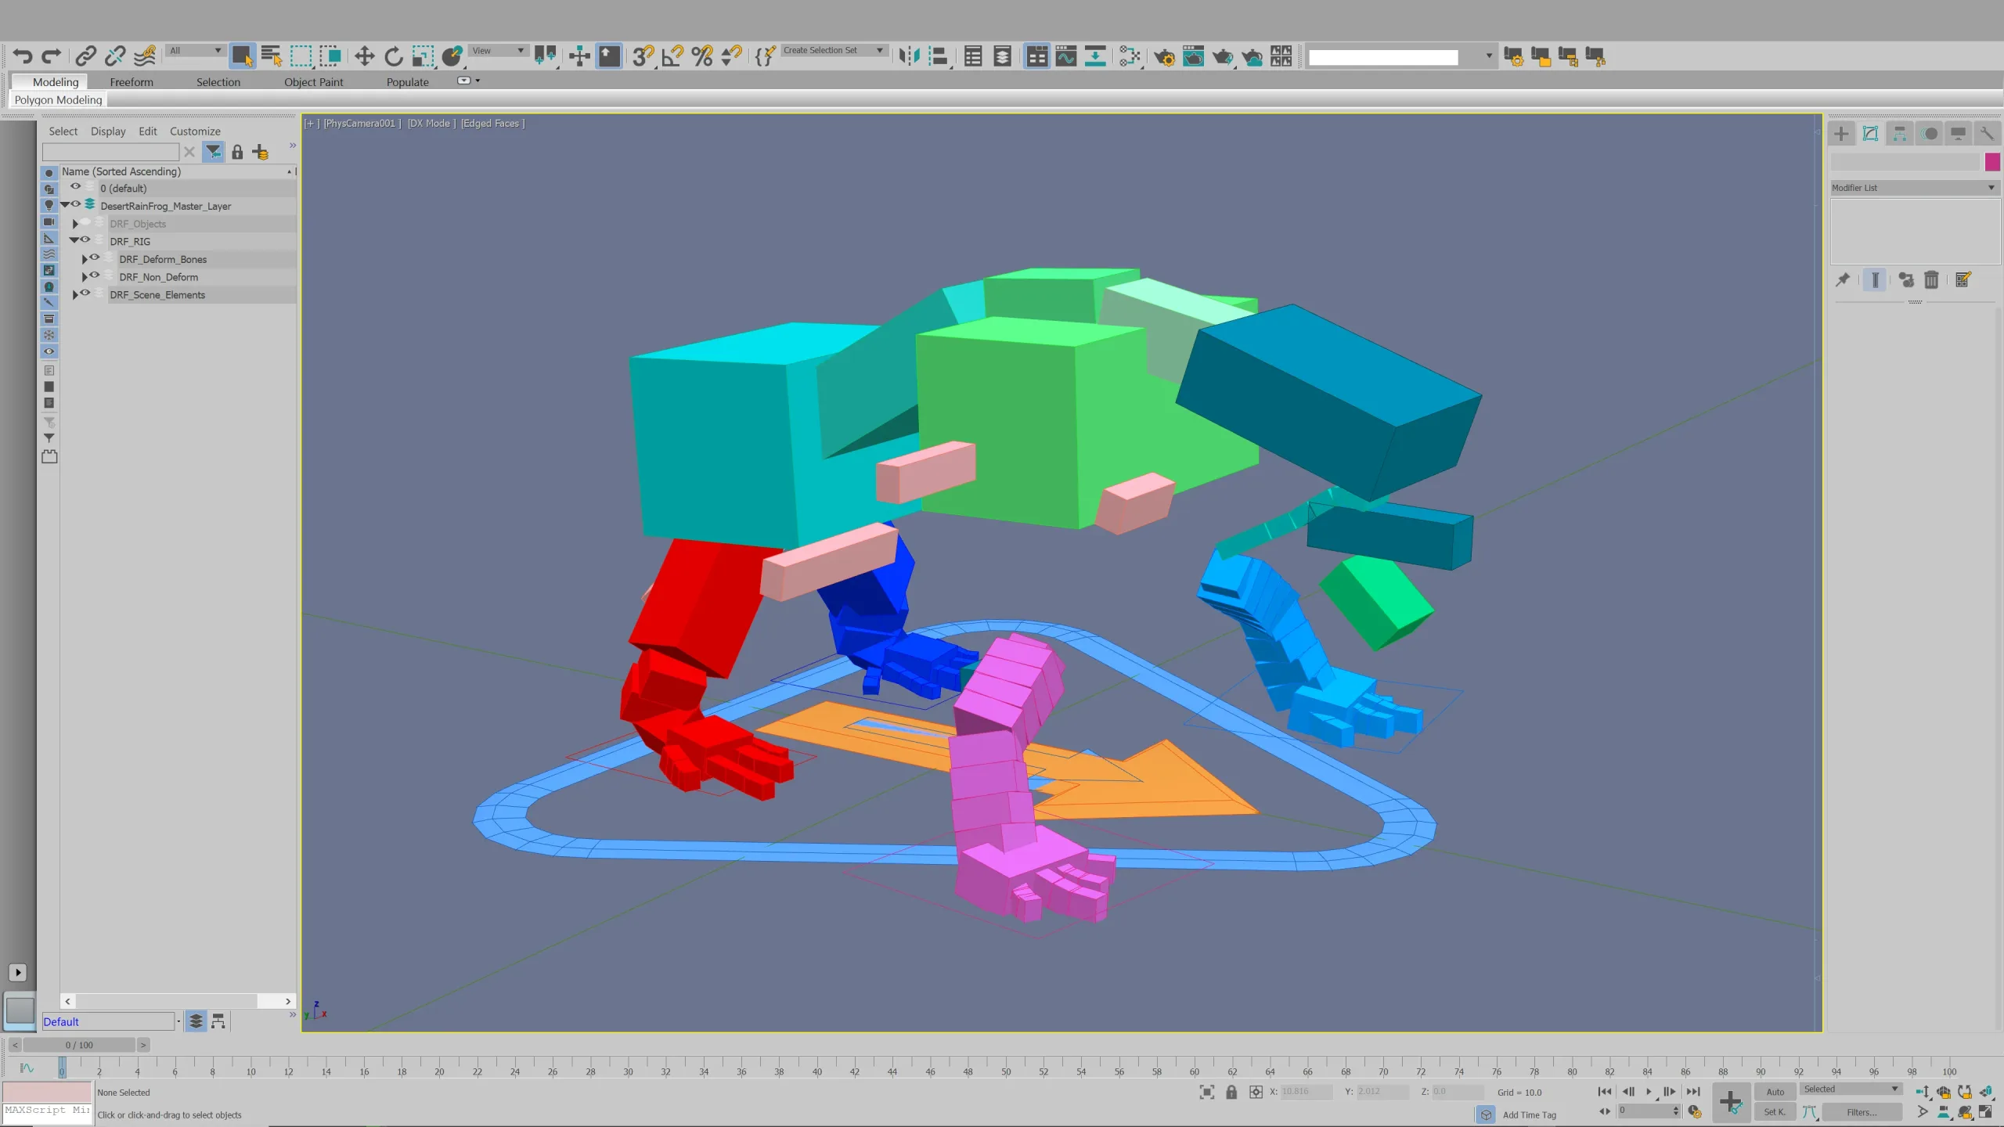The image size is (2004, 1127).
Task: Open the Create Selection Set dropdown
Action: (x=834, y=51)
